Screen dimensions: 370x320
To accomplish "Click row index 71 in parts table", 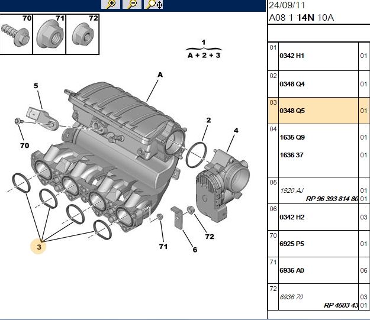I will point(273,262).
